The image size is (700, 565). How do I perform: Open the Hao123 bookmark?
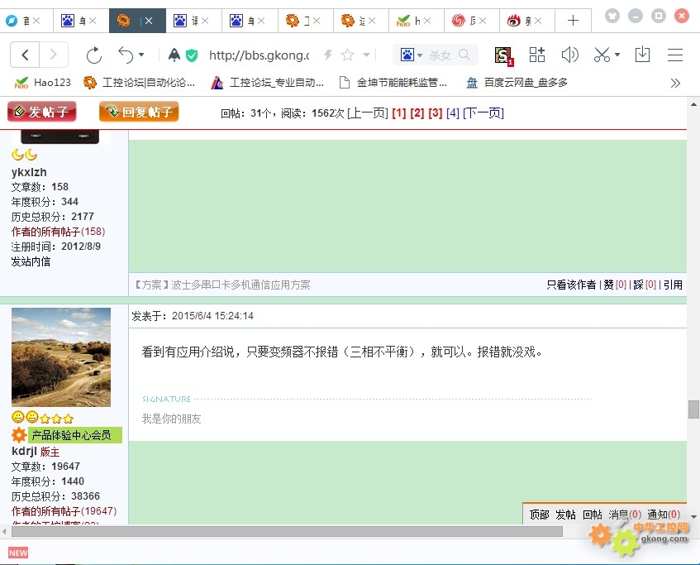[42, 83]
